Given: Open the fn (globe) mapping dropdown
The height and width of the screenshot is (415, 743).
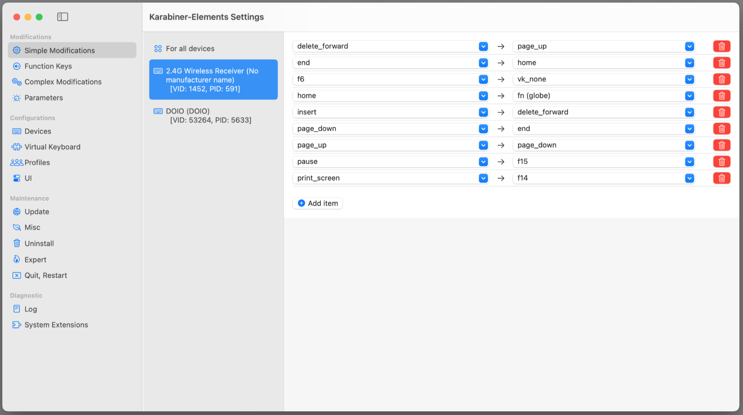Looking at the screenshot, I should pyautogui.click(x=690, y=96).
